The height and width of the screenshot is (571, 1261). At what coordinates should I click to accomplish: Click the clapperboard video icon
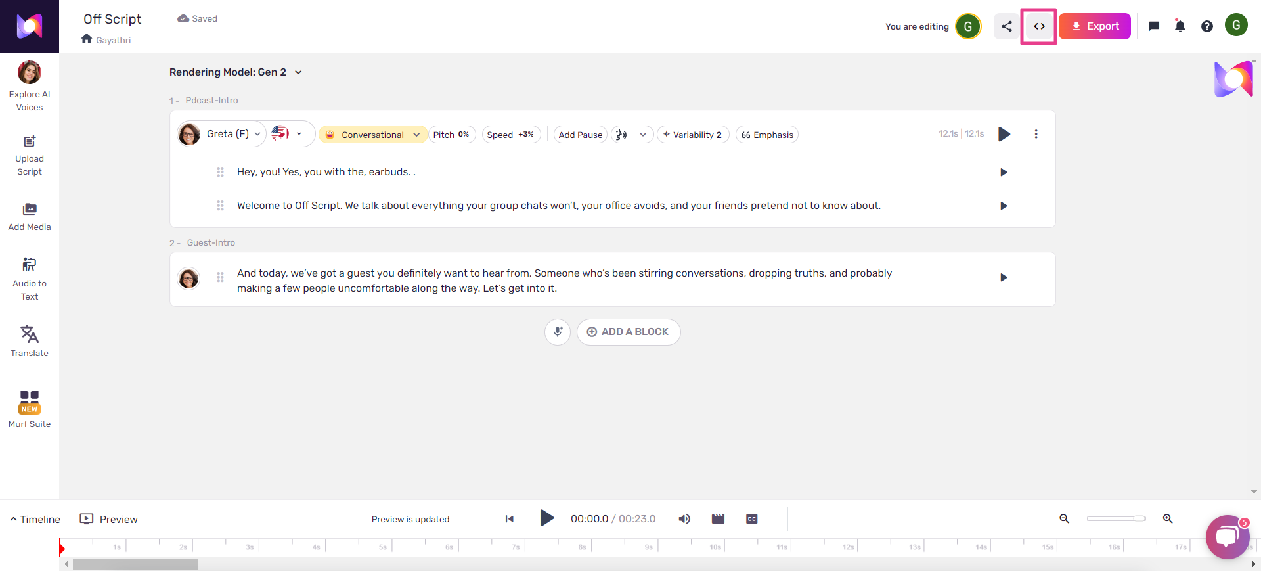[718, 519]
